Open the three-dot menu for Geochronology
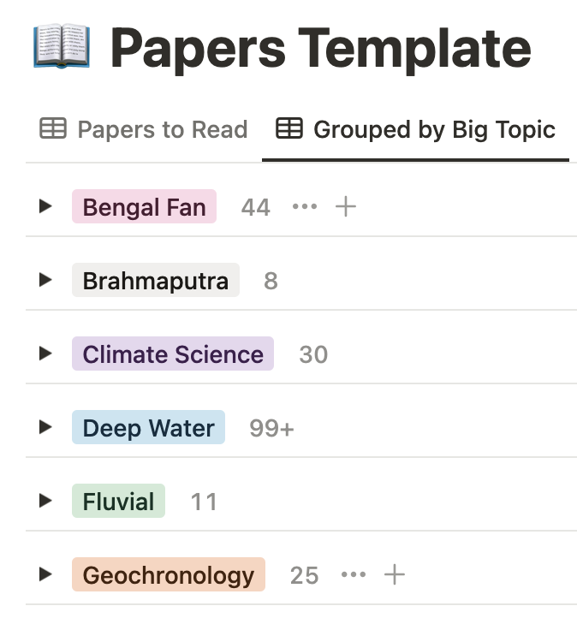Screen dimensions: 577x618 pyautogui.click(x=354, y=574)
